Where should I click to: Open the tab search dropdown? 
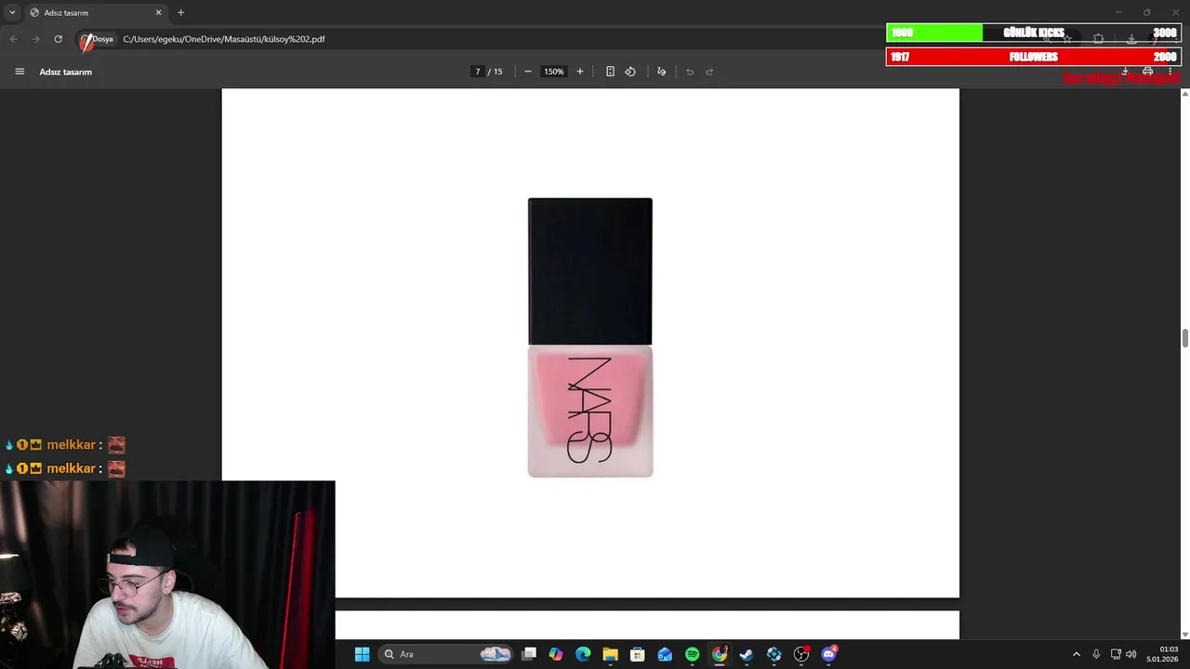tap(12, 12)
